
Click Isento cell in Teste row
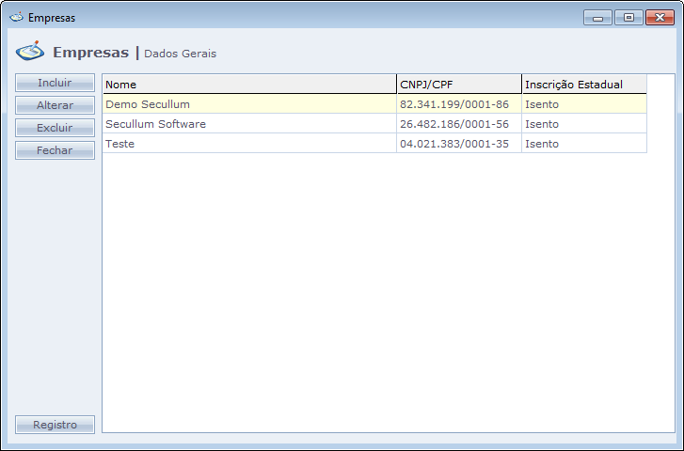tap(542, 144)
